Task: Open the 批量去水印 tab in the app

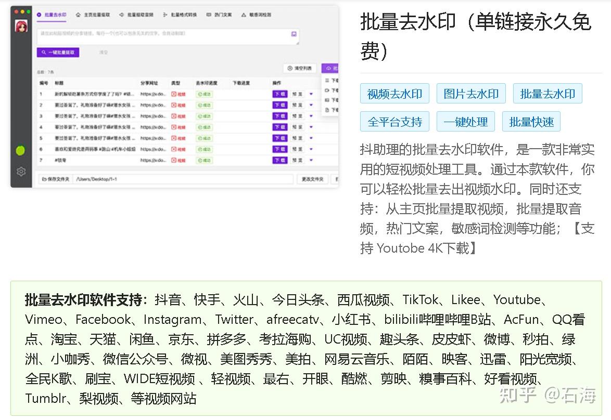Action: click(x=52, y=15)
